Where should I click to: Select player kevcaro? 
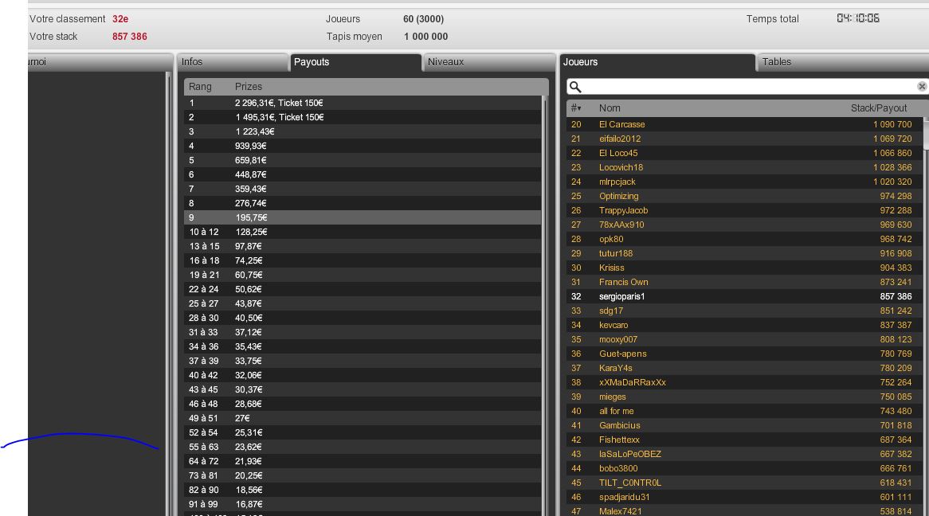[x=744, y=325]
